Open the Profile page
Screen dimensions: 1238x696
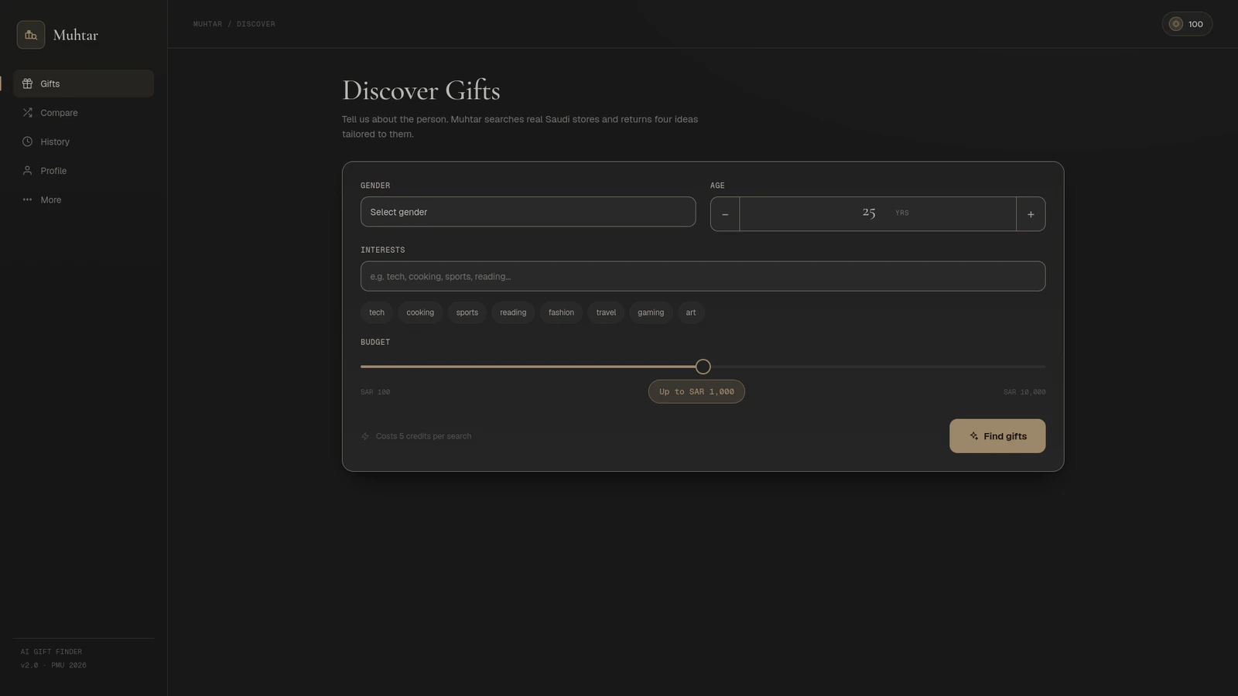pyautogui.click(x=84, y=171)
